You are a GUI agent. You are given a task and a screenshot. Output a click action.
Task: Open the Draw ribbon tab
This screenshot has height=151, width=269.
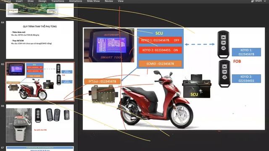31,1
